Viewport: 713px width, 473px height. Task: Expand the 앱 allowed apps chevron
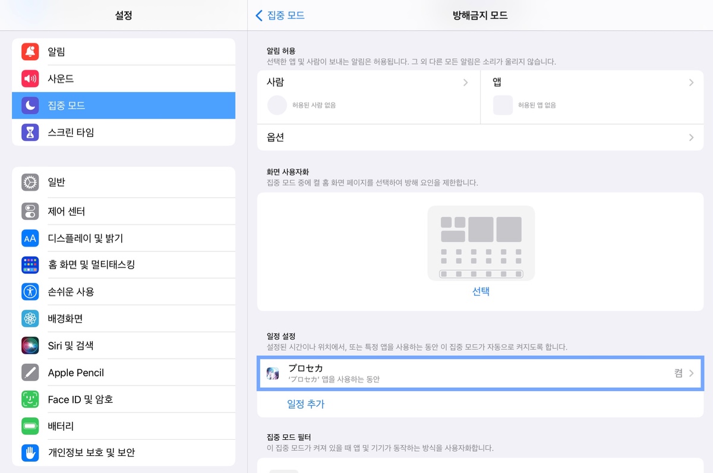[691, 83]
